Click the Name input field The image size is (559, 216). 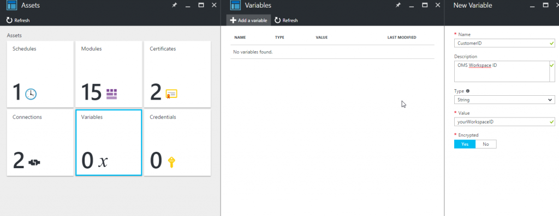(x=504, y=43)
